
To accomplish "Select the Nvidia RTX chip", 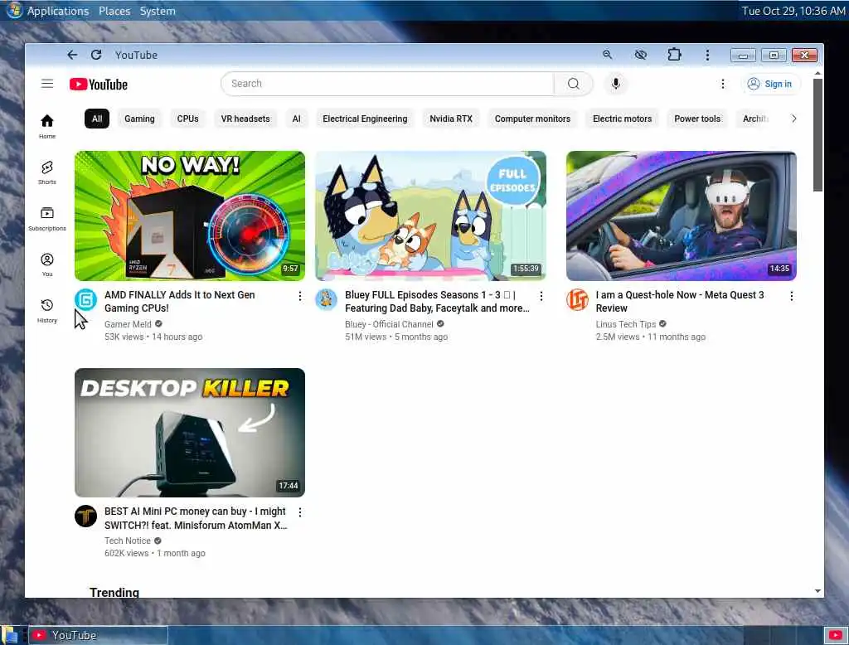I will click(x=451, y=119).
